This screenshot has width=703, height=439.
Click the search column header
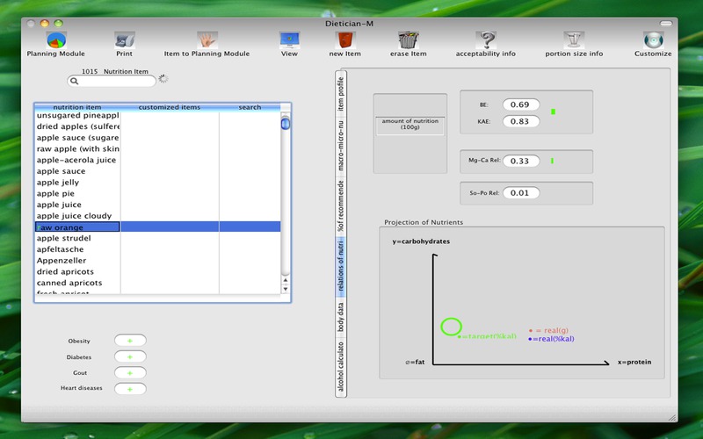[250, 107]
